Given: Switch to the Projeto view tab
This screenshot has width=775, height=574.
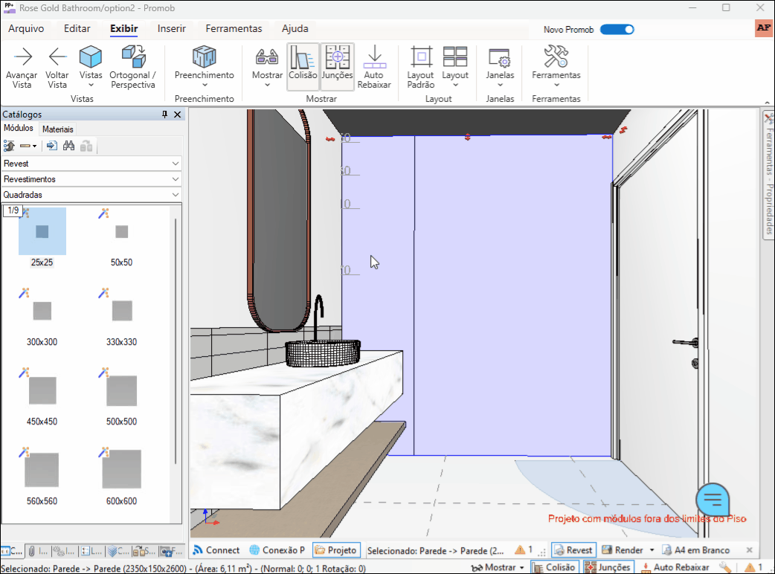Looking at the screenshot, I should tap(336, 549).
